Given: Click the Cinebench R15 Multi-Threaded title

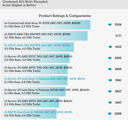Looking at the screenshot, I should [25, 2].
